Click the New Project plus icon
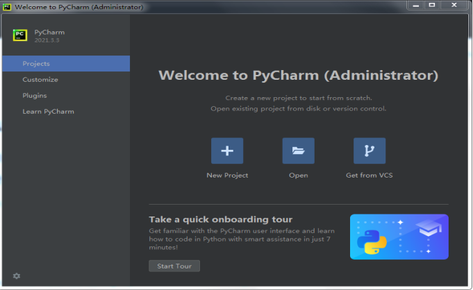 (x=227, y=151)
